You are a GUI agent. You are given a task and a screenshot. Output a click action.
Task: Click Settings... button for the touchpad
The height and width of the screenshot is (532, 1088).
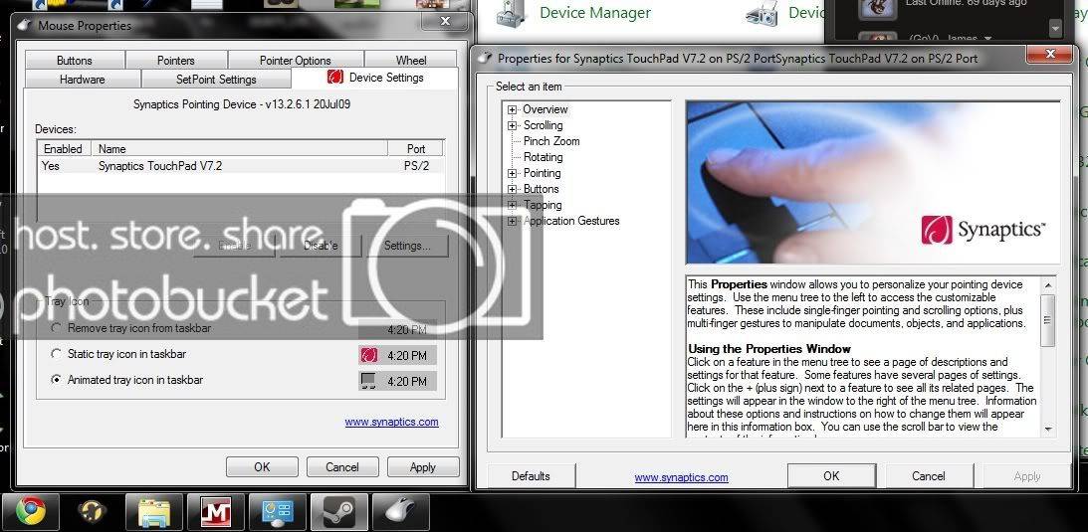click(407, 246)
